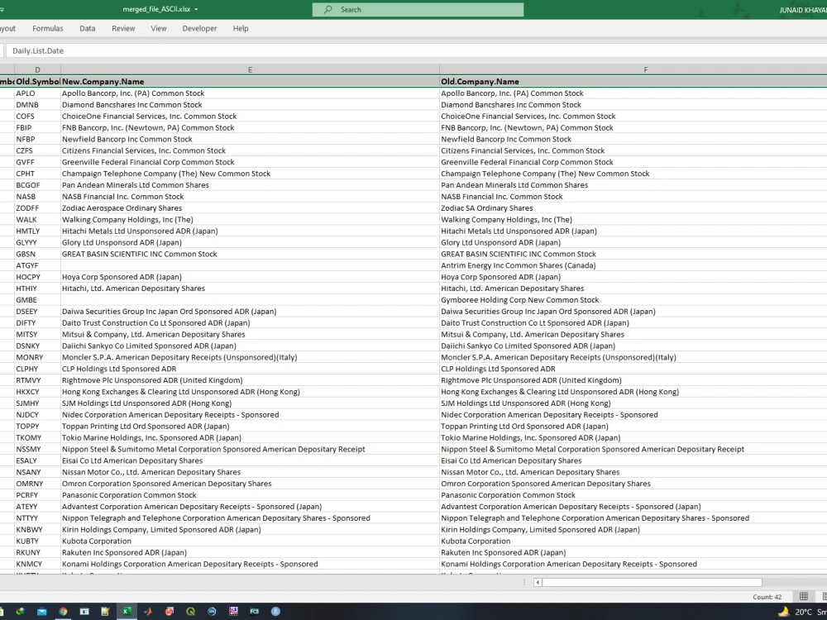Switch to Normal view in status bar
The width and height of the screenshot is (827, 620).
[803, 596]
